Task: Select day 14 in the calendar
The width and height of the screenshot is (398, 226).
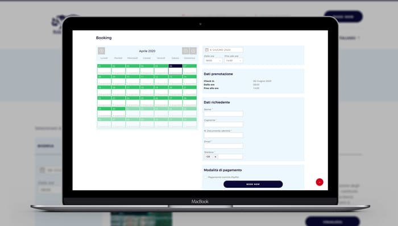Action: [x=189, y=80]
